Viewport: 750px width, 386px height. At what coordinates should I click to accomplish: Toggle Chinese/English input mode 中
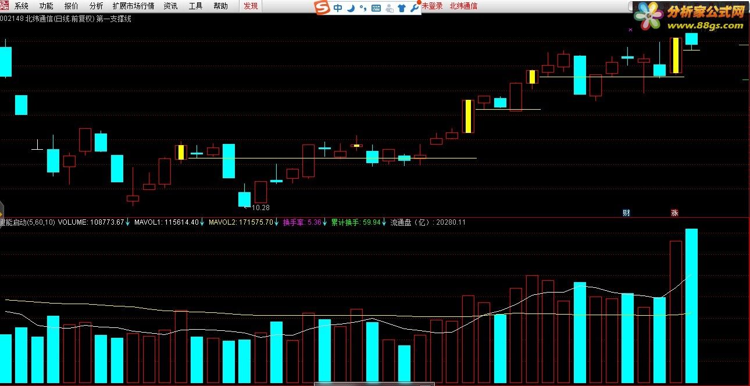[x=338, y=8]
